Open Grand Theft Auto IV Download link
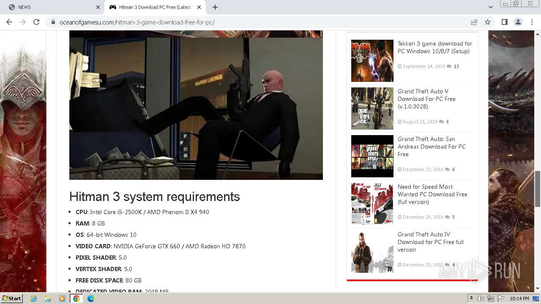Screen dimensions: 541x304 point(431,242)
